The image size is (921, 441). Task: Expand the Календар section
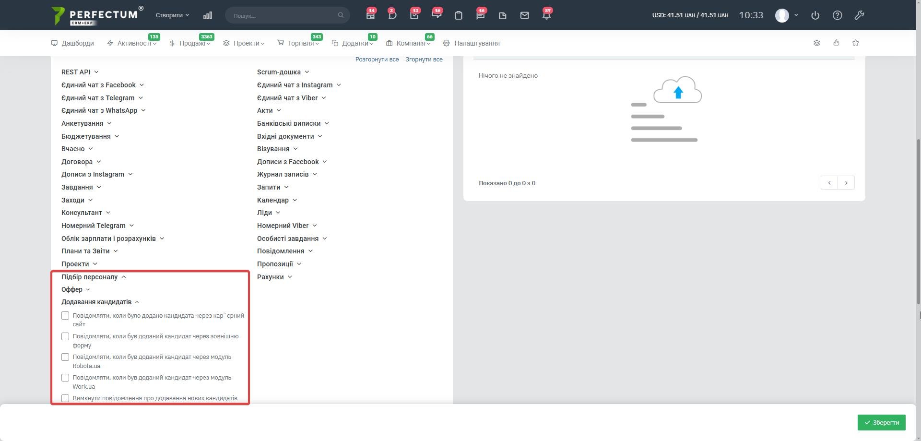click(x=277, y=200)
